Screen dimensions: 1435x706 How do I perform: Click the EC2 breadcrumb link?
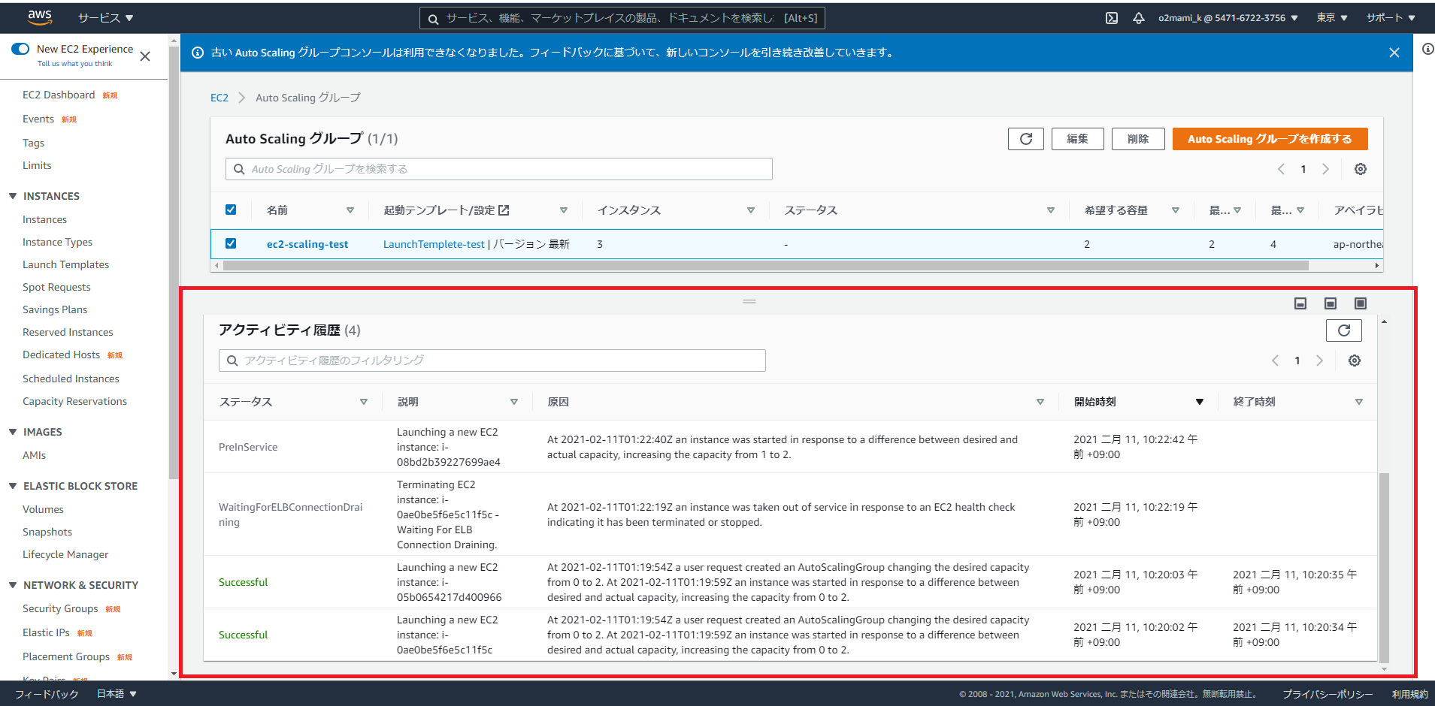(x=219, y=98)
